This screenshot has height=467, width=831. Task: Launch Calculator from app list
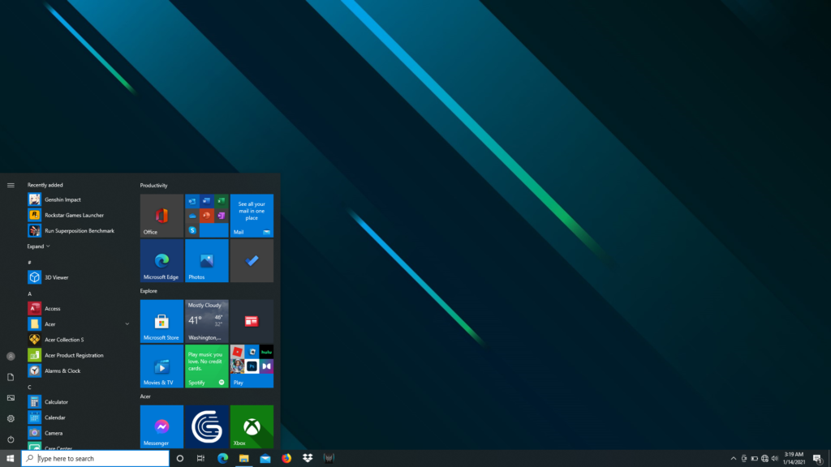79,402
